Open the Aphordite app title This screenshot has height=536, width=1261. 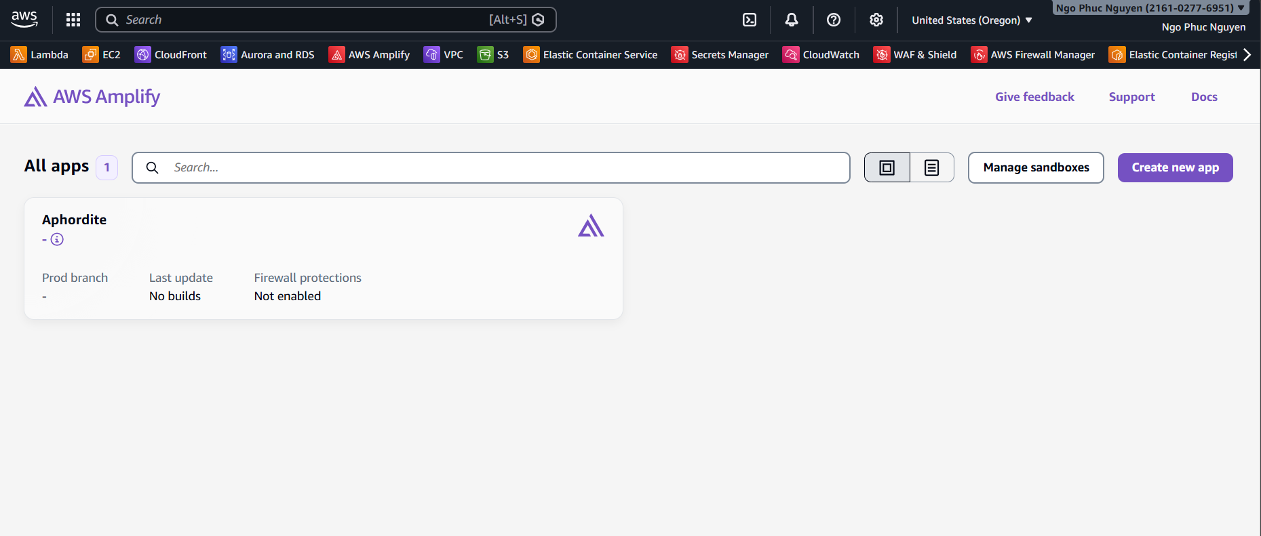[75, 220]
